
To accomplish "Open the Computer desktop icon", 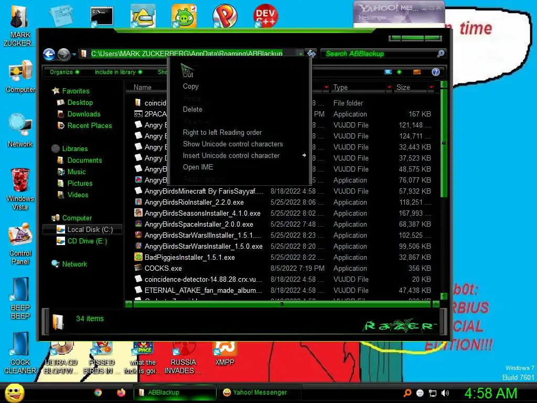I will pyautogui.click(x=20, y=77).
